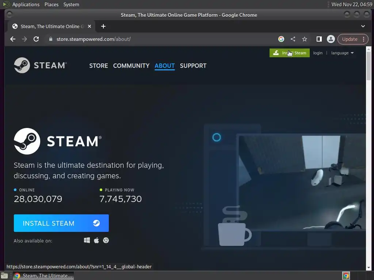The width and height of the screenshot is (374, 280).
Task: Open the COMMUNITY menu
Action: pyautogui.click(x=131, y=66)
